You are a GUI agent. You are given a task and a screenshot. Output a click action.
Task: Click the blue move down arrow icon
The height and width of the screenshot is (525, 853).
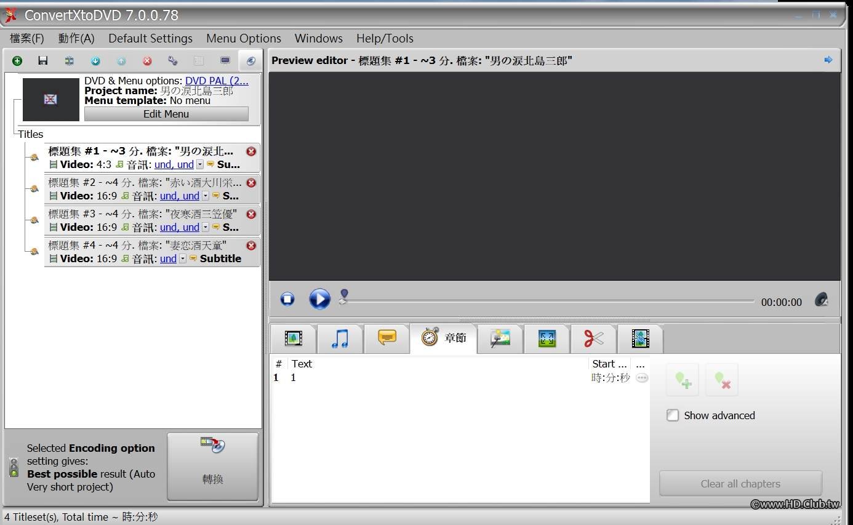tap(95, 61)
